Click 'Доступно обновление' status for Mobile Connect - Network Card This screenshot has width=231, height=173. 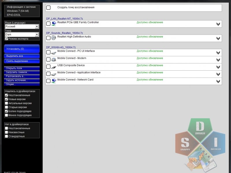(150, 80)
